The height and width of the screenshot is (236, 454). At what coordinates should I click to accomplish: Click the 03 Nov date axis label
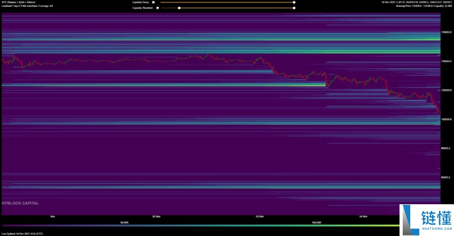(260, 216)
